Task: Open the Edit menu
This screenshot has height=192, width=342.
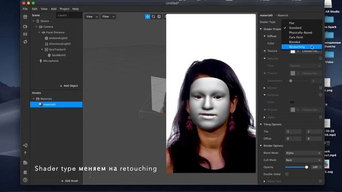Action: tap(35, 9)
